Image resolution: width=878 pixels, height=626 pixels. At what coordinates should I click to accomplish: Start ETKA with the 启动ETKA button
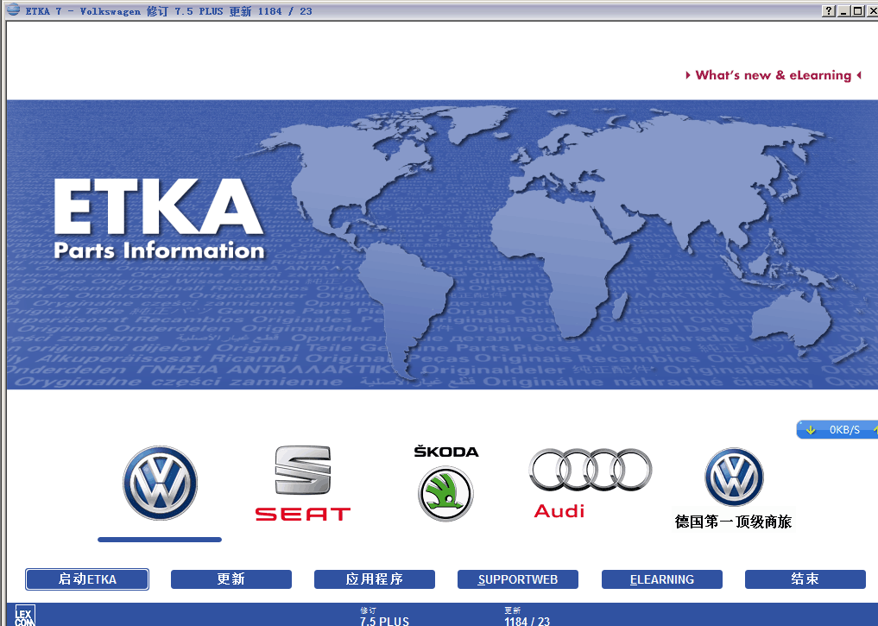coord(87,579)
